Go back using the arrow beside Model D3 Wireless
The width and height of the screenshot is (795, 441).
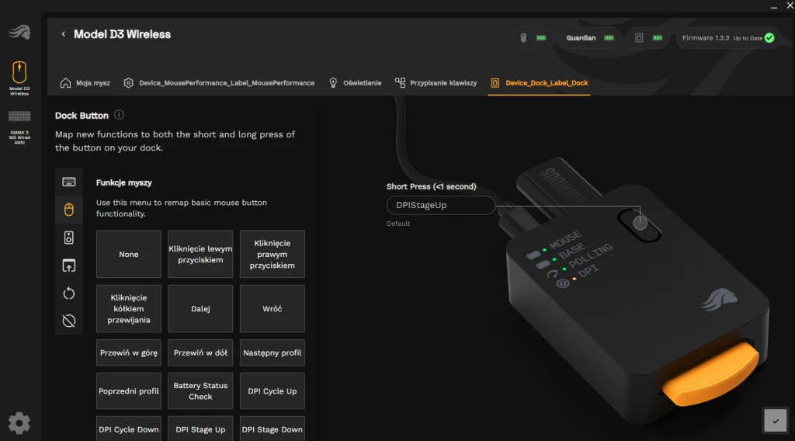tap(64, 34)
